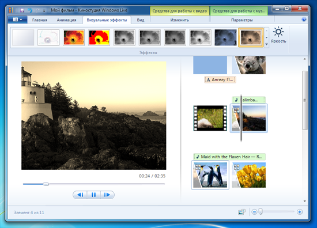Image resolution: width=317 pixels, height=228 pixels.
Task: Apply the fourth black and white effect
Action: coord(200,37)
